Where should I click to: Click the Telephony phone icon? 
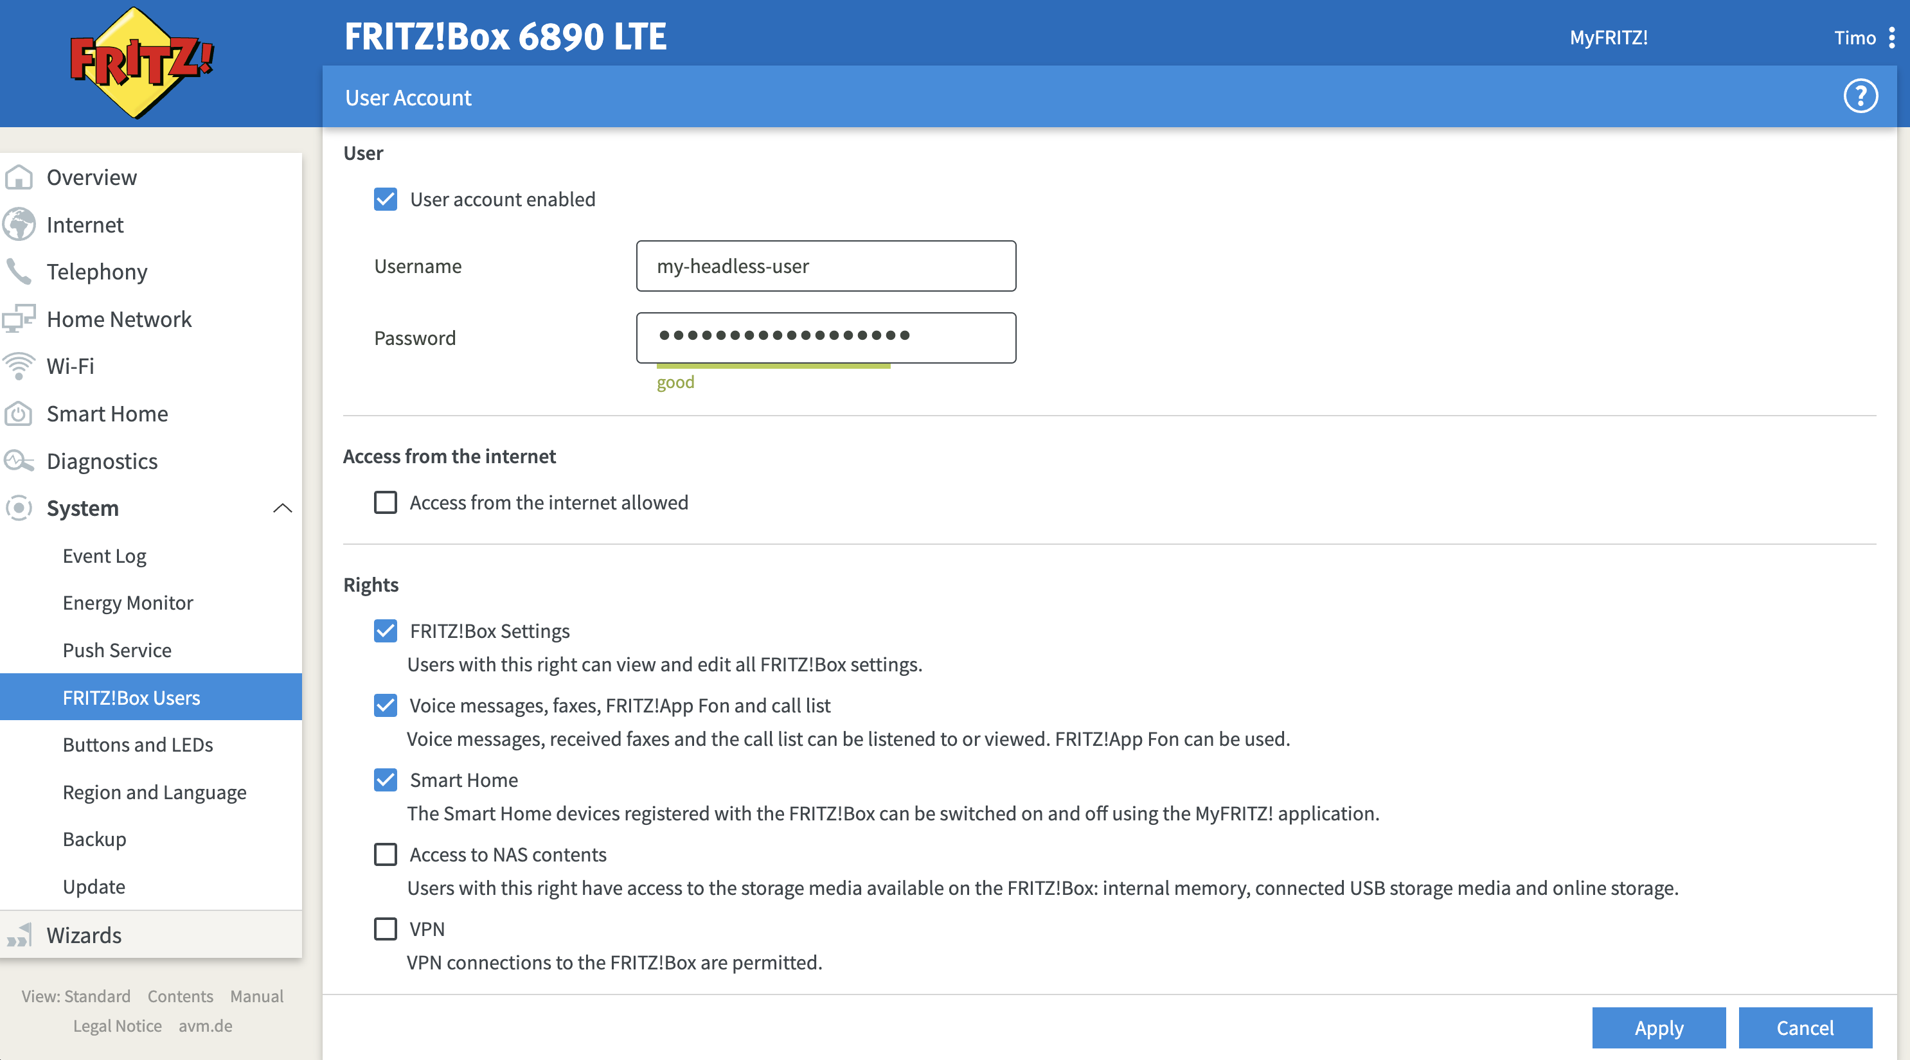click(x=19, y=271)
